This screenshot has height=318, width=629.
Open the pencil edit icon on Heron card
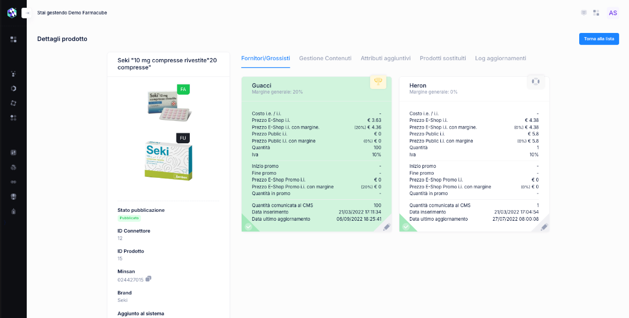pos(544,227)
